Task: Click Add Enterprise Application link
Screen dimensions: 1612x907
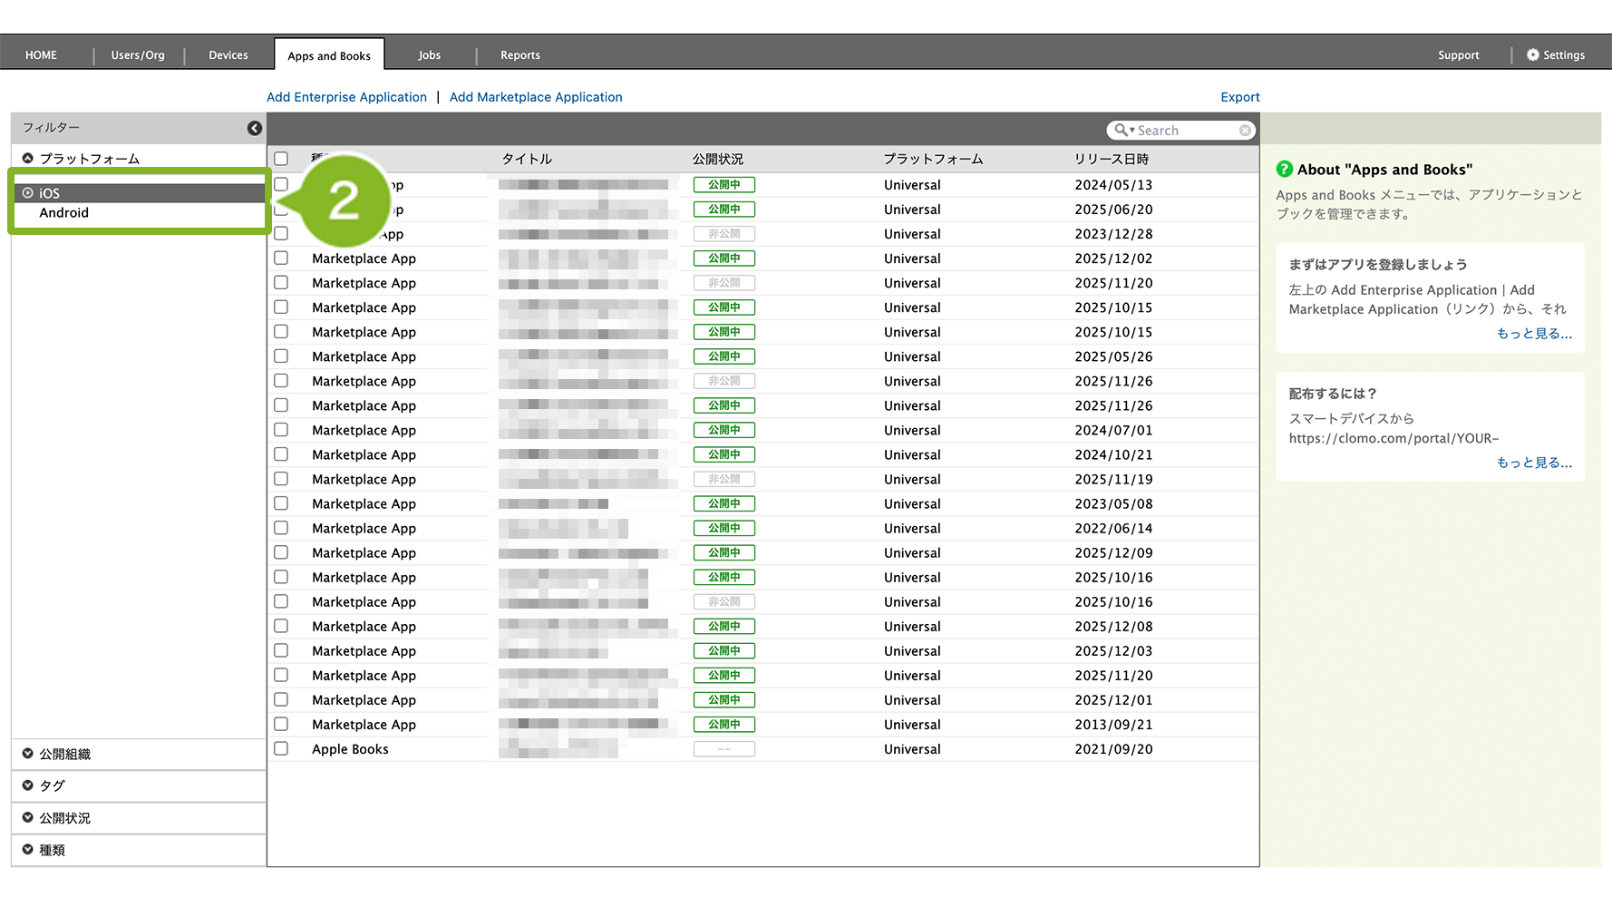Action: [x=346, y=97]
